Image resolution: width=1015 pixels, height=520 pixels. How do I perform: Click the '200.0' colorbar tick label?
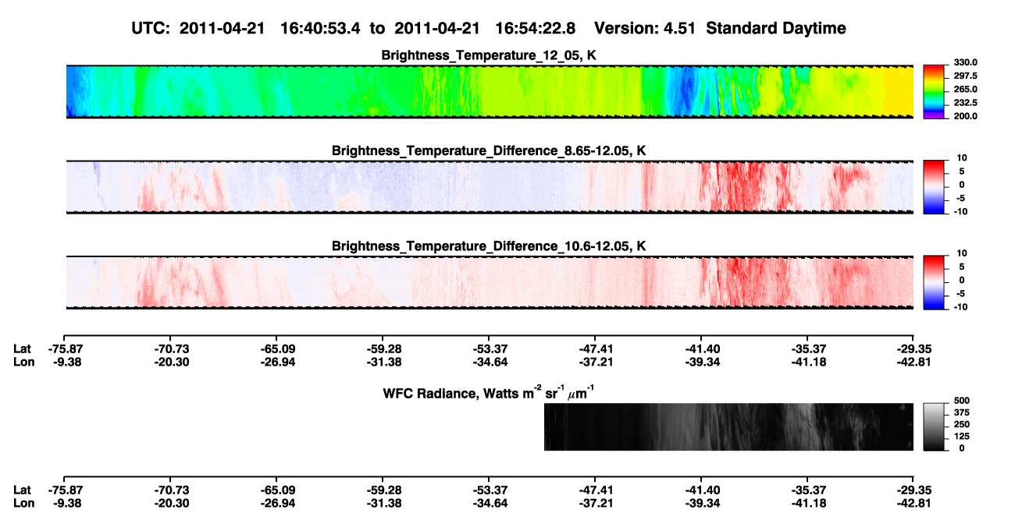[964, 115]
